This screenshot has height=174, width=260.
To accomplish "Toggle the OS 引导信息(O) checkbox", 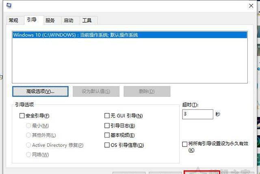I will point(107,145).
